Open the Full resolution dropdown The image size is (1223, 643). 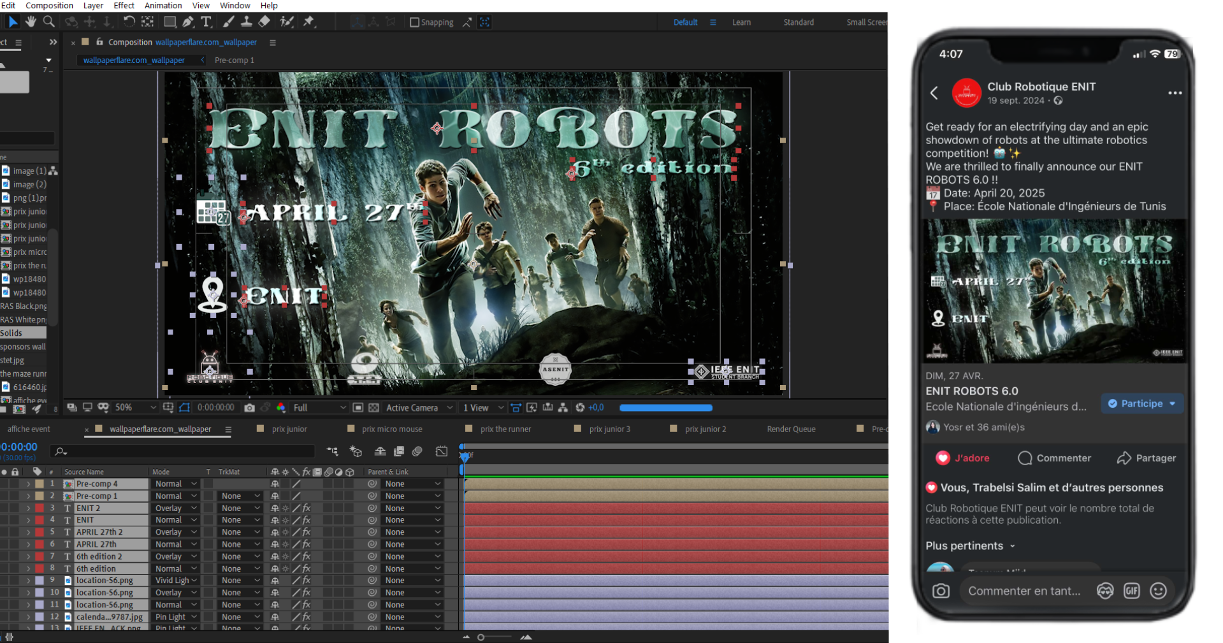click(x=319, y=408)
